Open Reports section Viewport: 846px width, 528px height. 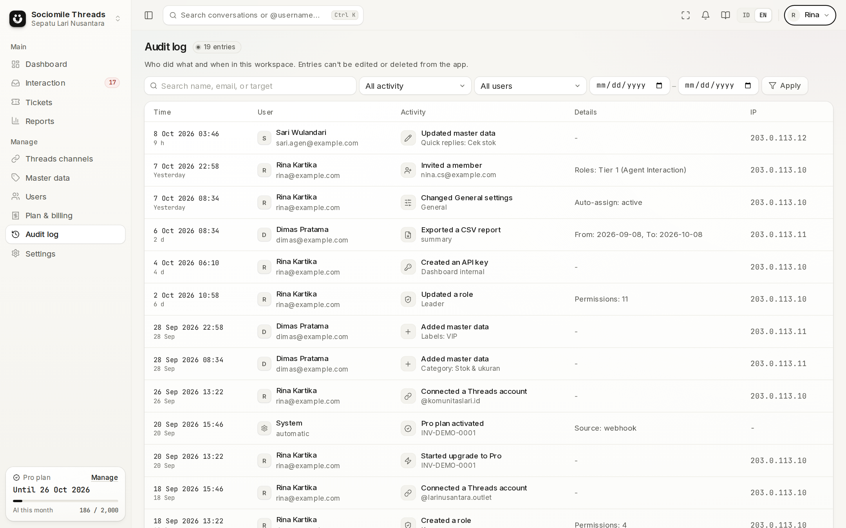pyautogui.click(x=65, y=121)
